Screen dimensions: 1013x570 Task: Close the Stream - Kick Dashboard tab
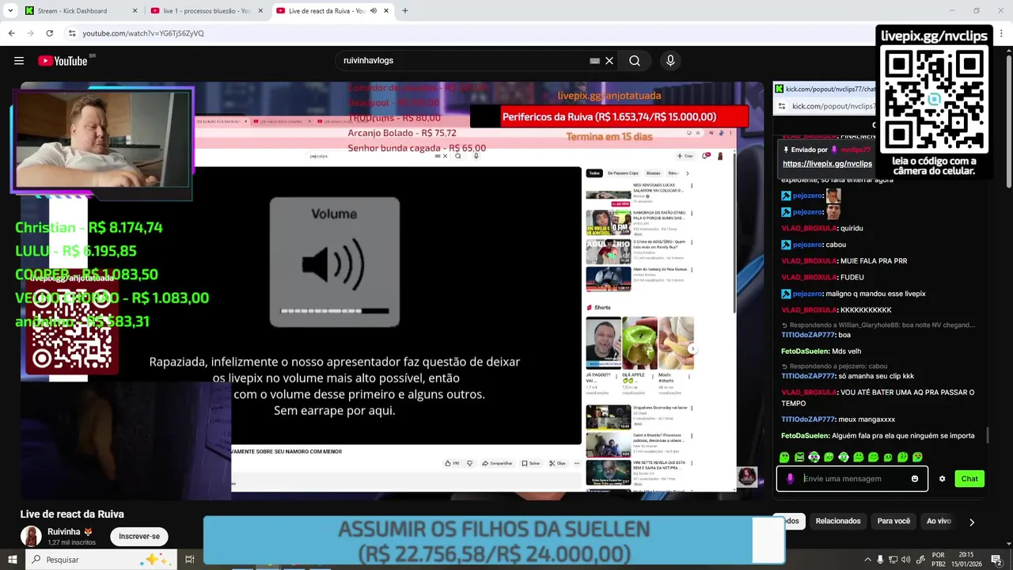coord(135,11)
